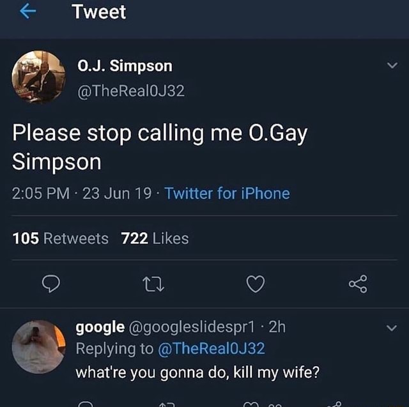This screenshot has width=409, height=407.
Task: Open the @TheReal0J32 mention in the reply
Action: point(212,349)
